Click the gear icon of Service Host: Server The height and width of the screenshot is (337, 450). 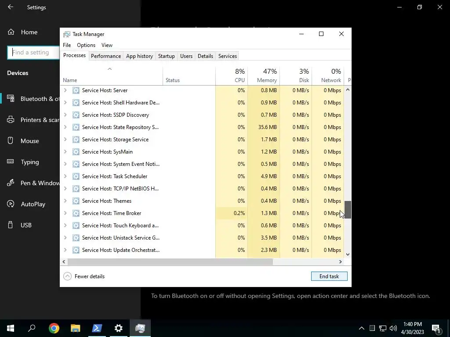pyautogui.click(x=76, y=90)
